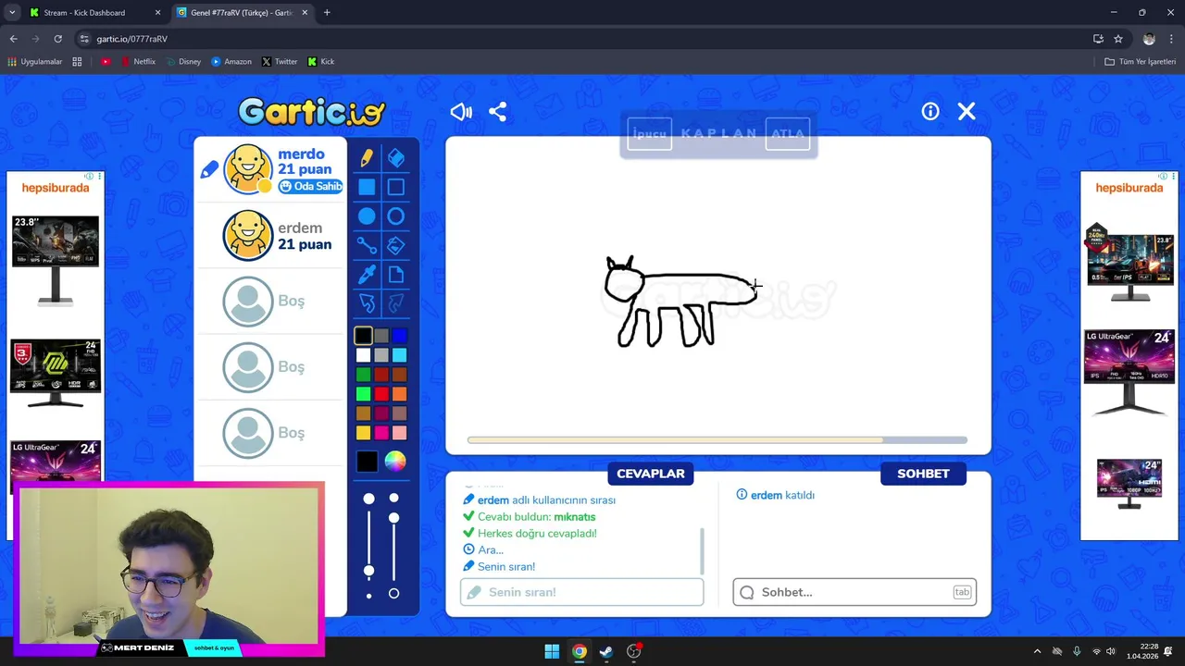Select the cyan color swatch
The width and height of the screenshot is (1185, 666).
(399, 355)
